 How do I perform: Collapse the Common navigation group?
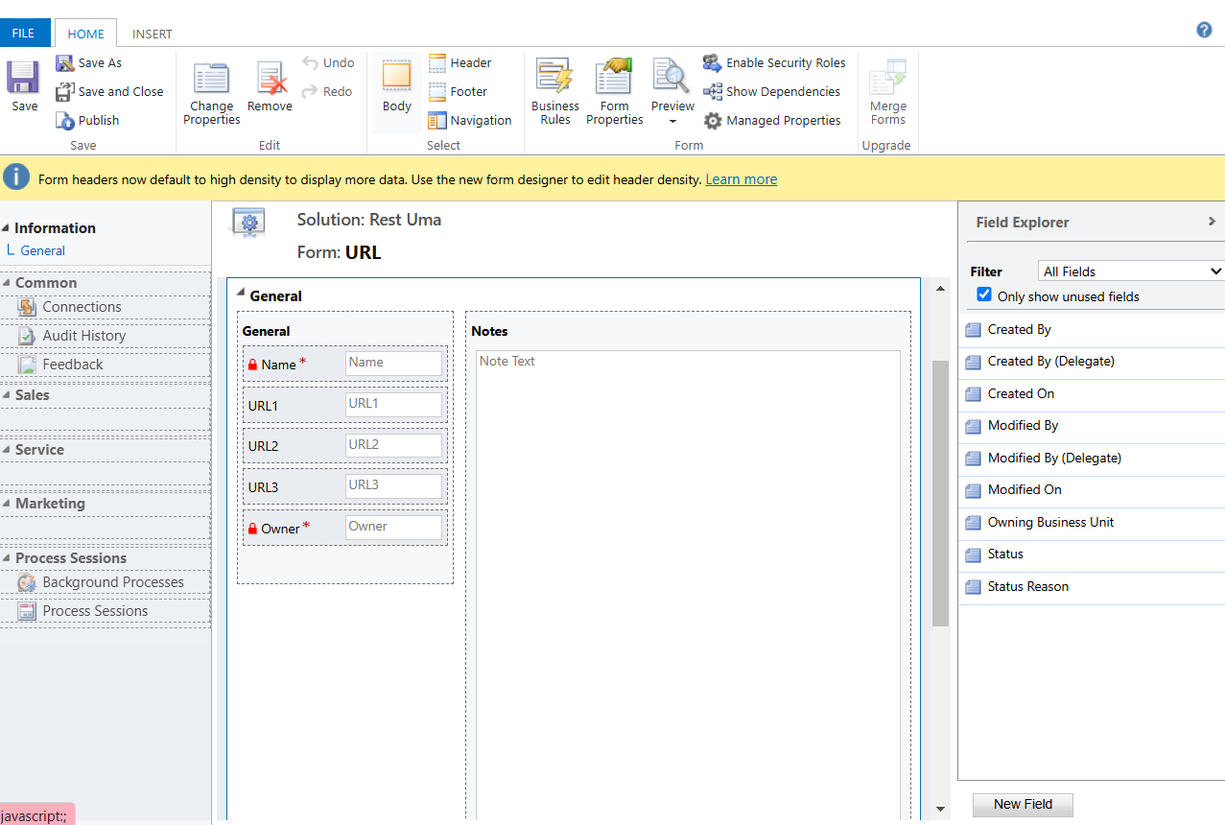point(6,283)
